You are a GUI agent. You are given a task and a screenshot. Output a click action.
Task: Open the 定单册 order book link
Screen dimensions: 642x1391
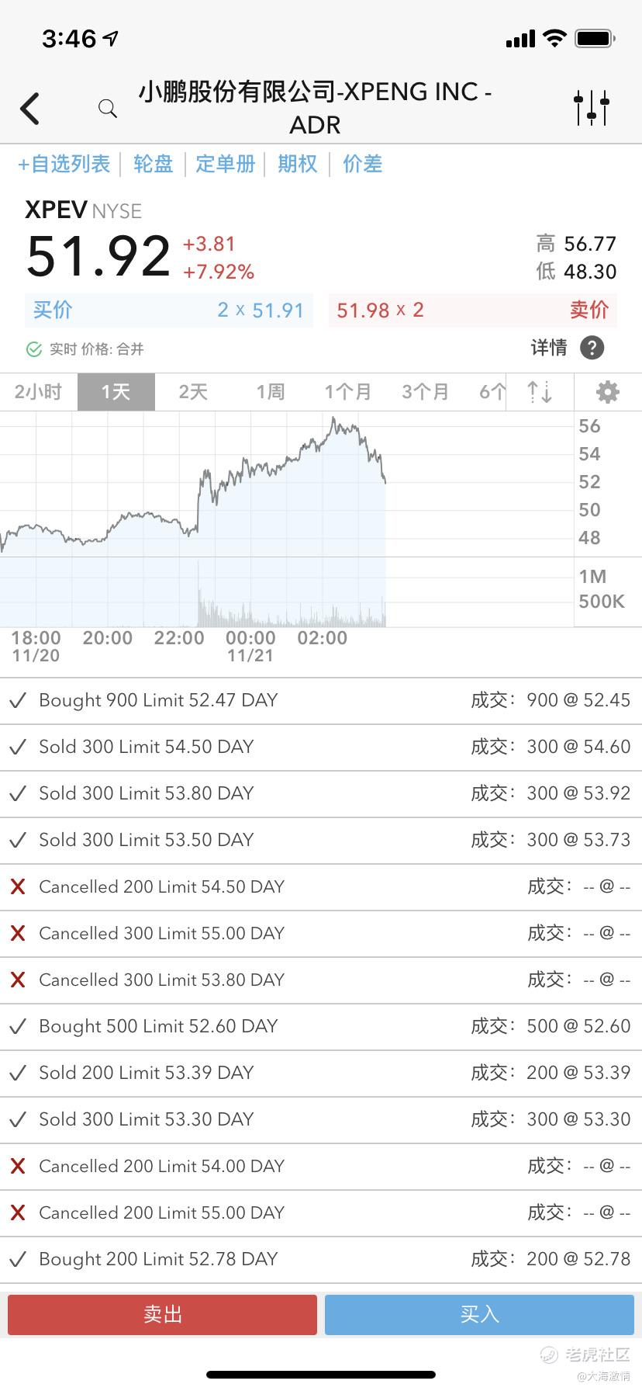(225, 164)
